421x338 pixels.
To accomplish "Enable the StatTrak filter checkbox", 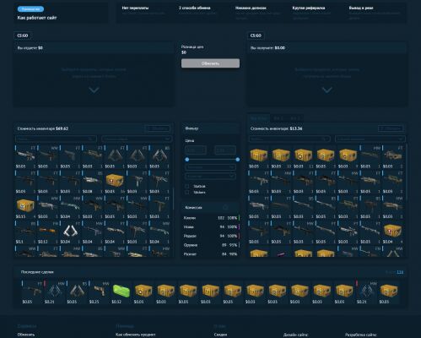I will click(x=187, y=187).
